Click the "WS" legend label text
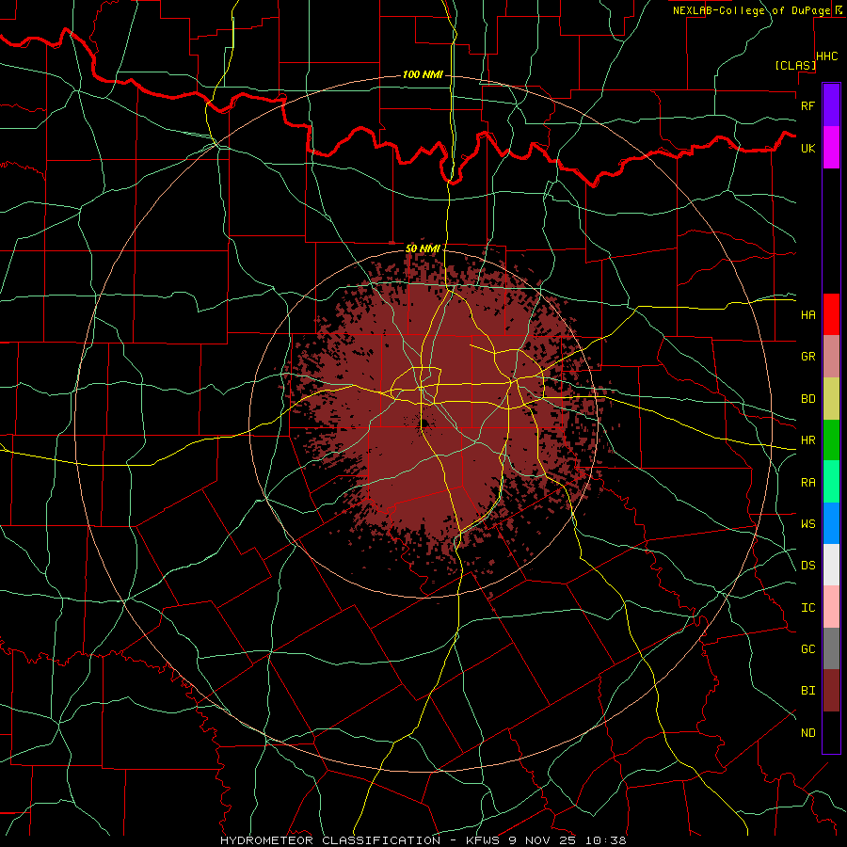The width and height of the screenshot is (847, 847). pos(807,523)
